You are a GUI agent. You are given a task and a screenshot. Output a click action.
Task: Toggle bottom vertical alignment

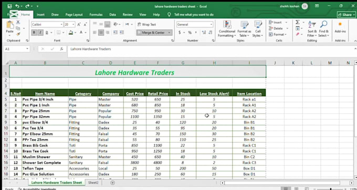(107, 24)
